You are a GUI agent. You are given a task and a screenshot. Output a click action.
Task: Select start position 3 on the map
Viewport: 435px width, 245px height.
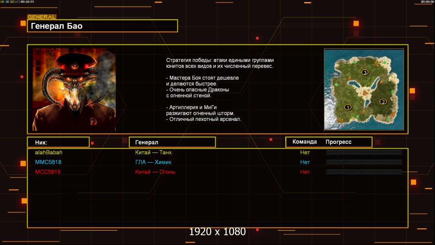point(365,72)
